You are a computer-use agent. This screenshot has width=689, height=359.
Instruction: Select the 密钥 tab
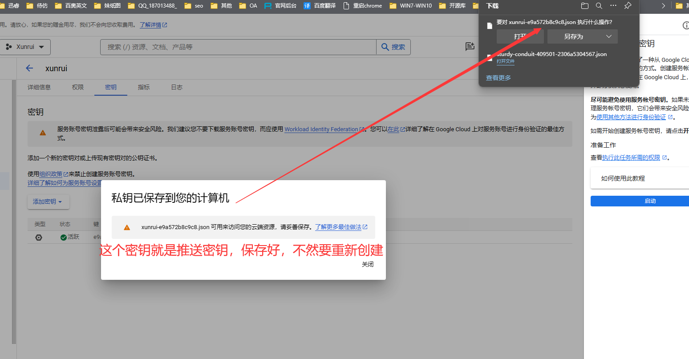coord(111,87)
